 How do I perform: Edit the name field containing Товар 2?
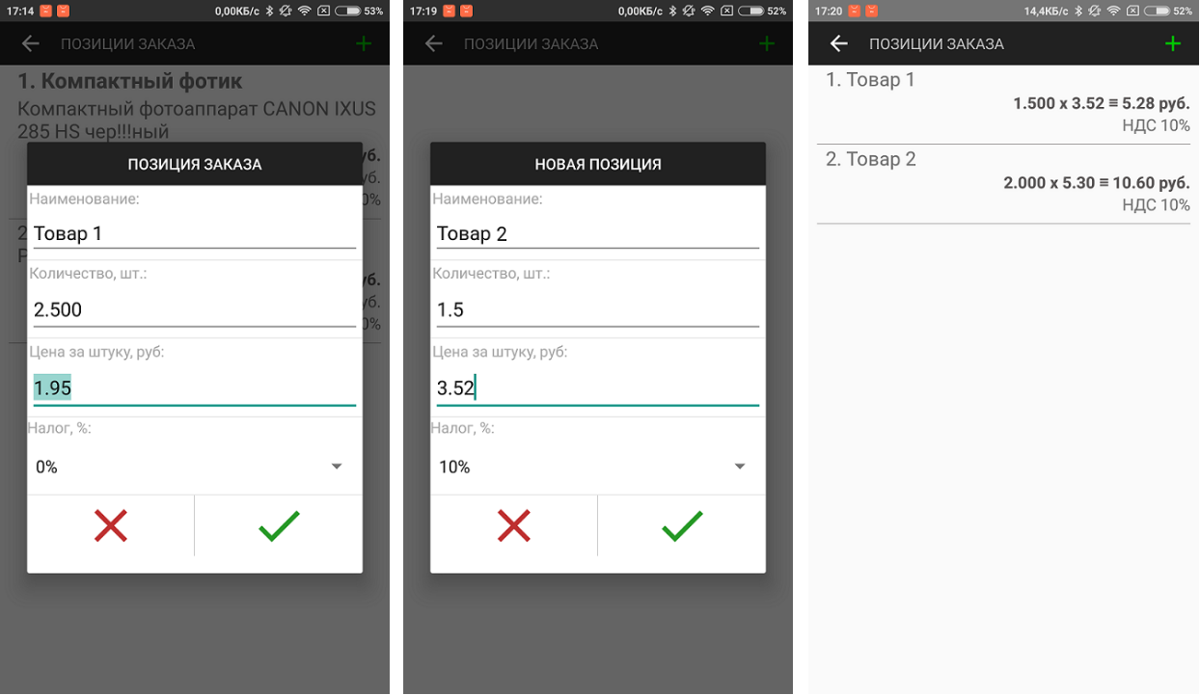pyautogui.click(x=597, y=233)
